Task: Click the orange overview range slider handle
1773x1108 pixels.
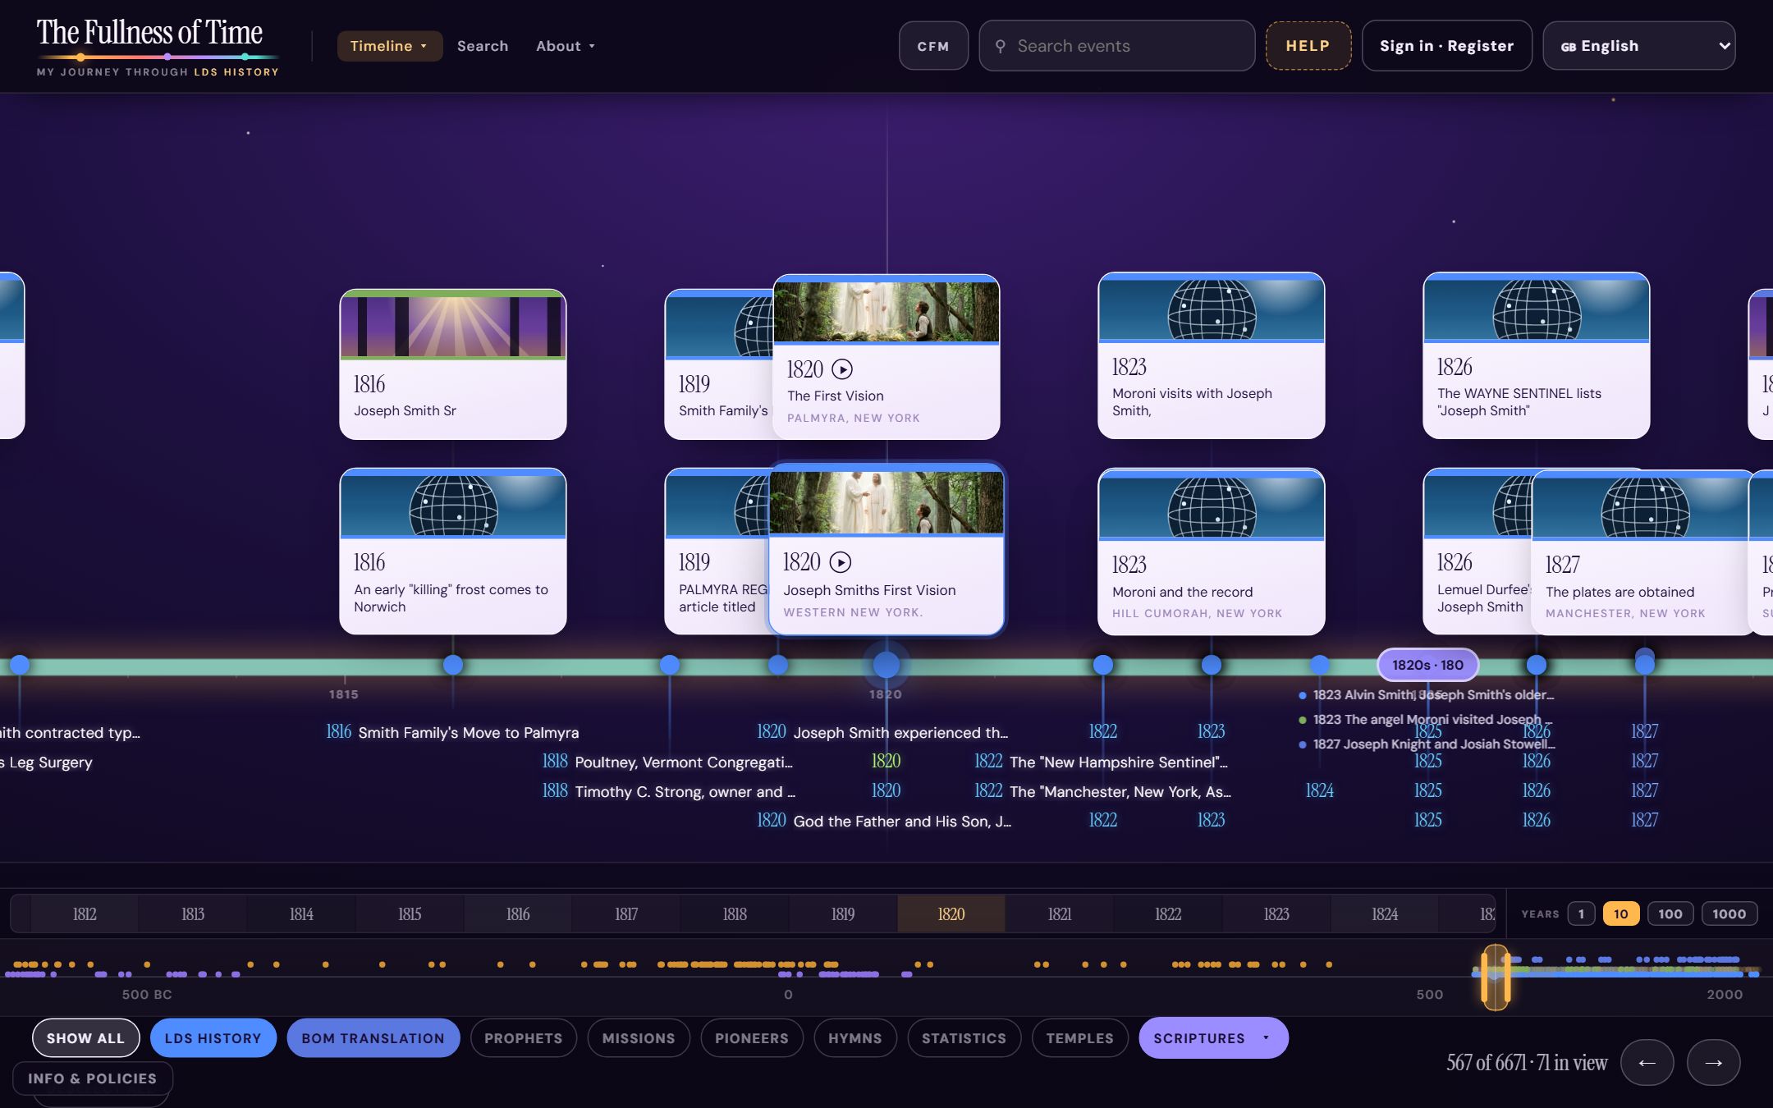Action: tap(1495, 977)
